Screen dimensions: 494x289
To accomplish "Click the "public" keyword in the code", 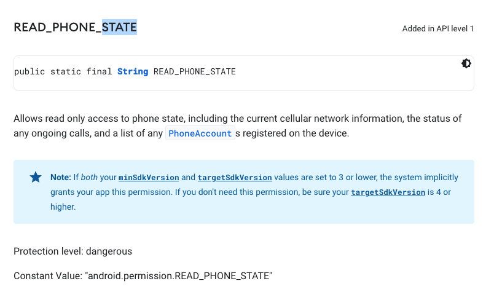I will (x=29, y=72).
